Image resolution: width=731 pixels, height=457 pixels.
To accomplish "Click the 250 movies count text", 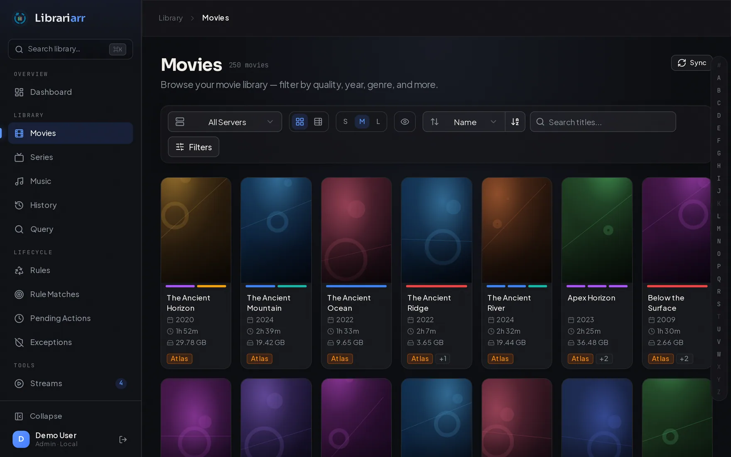I will pos(249,65).
